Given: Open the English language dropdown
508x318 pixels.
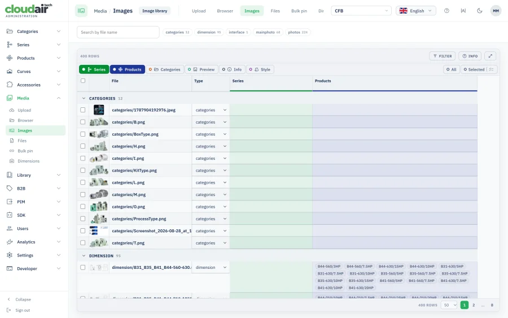Looking at the screenshot, I should click(x=415, y=11).
